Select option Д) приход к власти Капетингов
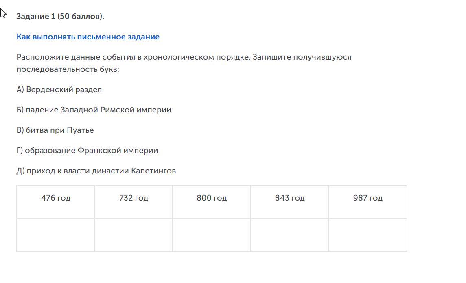The height and width of the screenshot is (283, 466). (x=96, y=171)
